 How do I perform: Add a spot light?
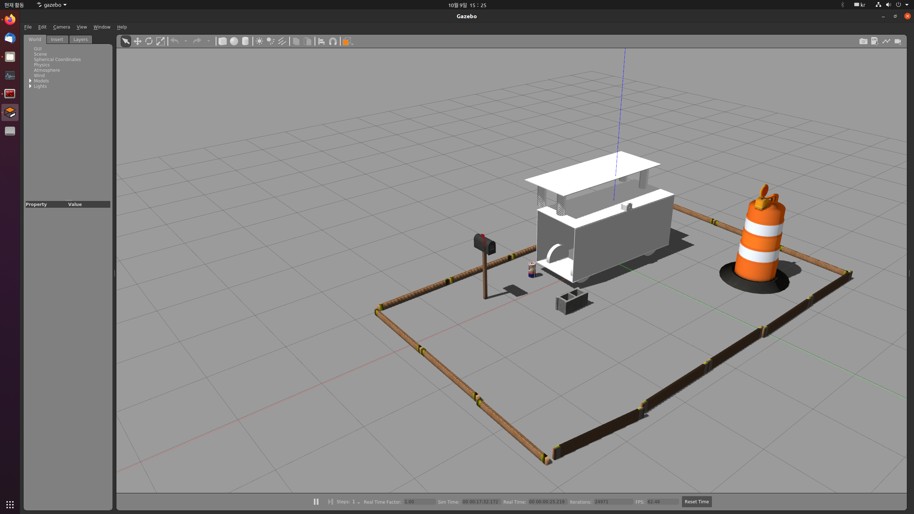coord(271,41)
